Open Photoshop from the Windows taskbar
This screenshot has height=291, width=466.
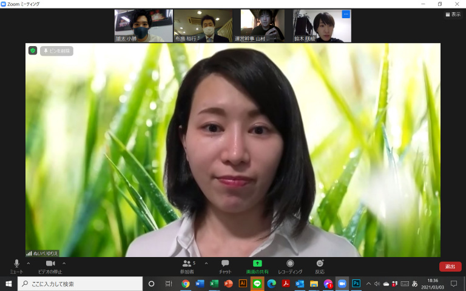(356, 284)
